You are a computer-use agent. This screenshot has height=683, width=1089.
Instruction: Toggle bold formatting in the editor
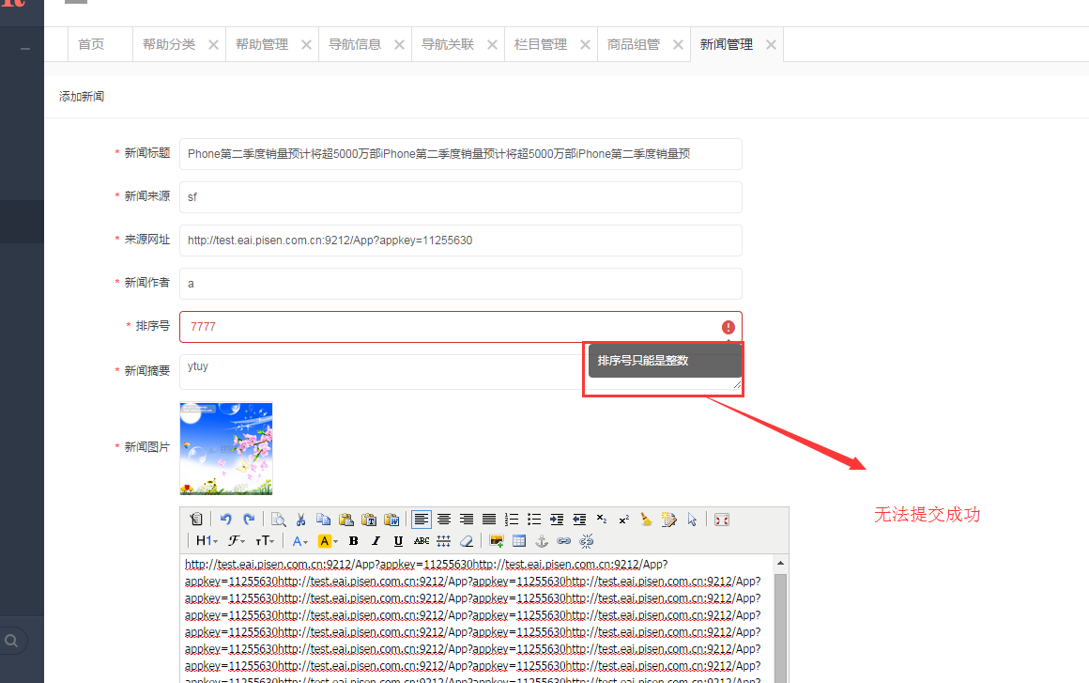click(x=353, y=540)
